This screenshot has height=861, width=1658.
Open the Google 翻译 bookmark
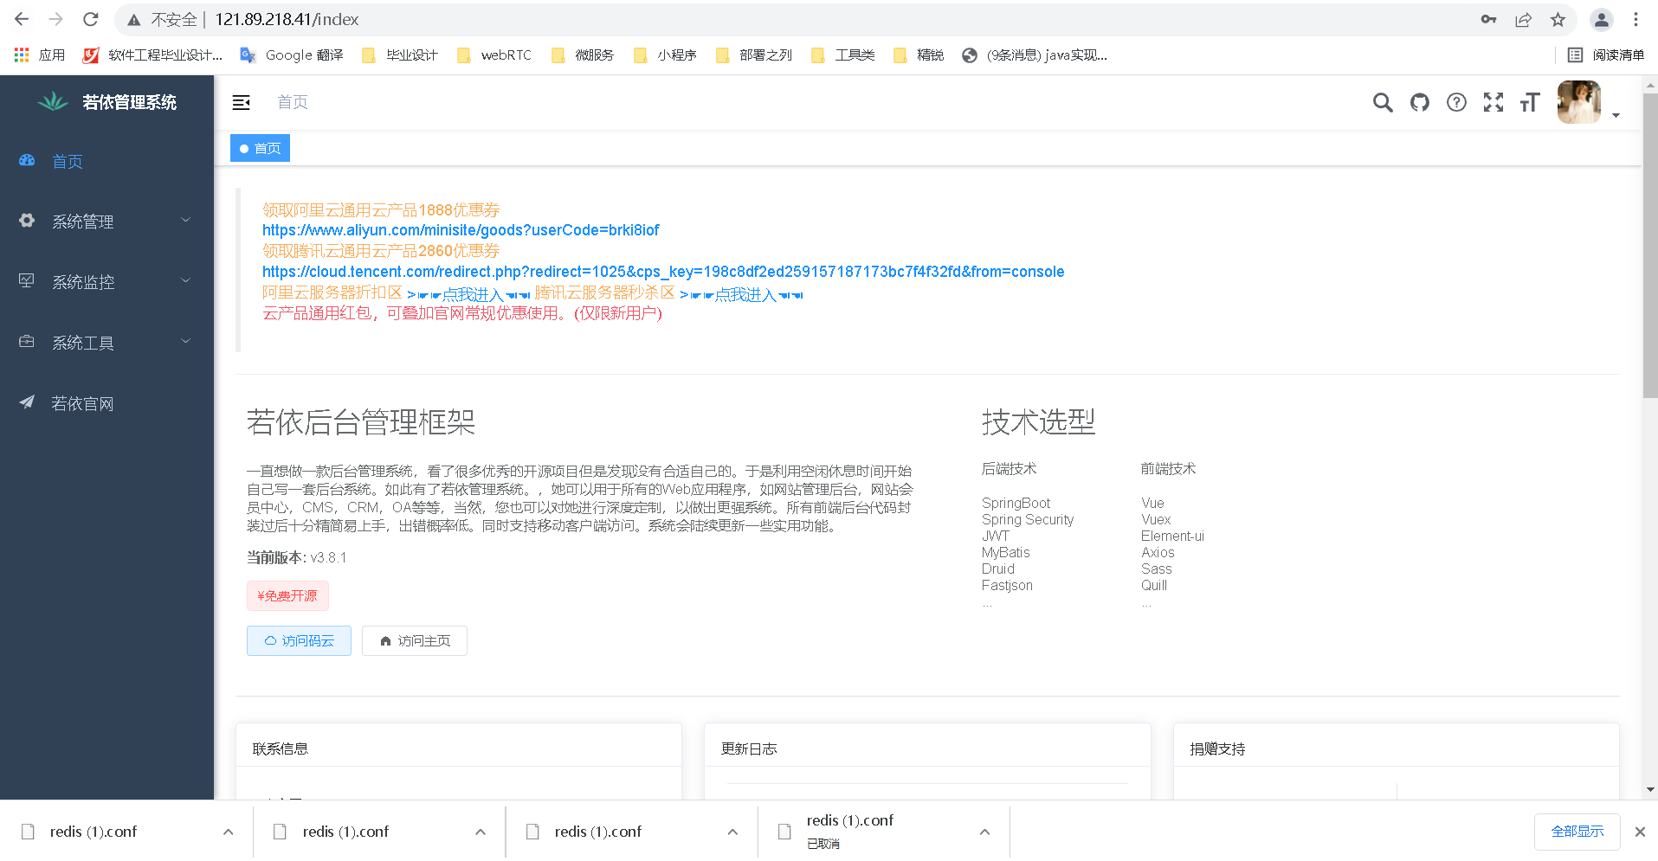pyautogui.click(x=292, y=55)
